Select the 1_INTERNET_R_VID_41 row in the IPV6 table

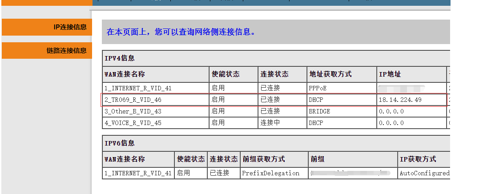click(276, 173)
